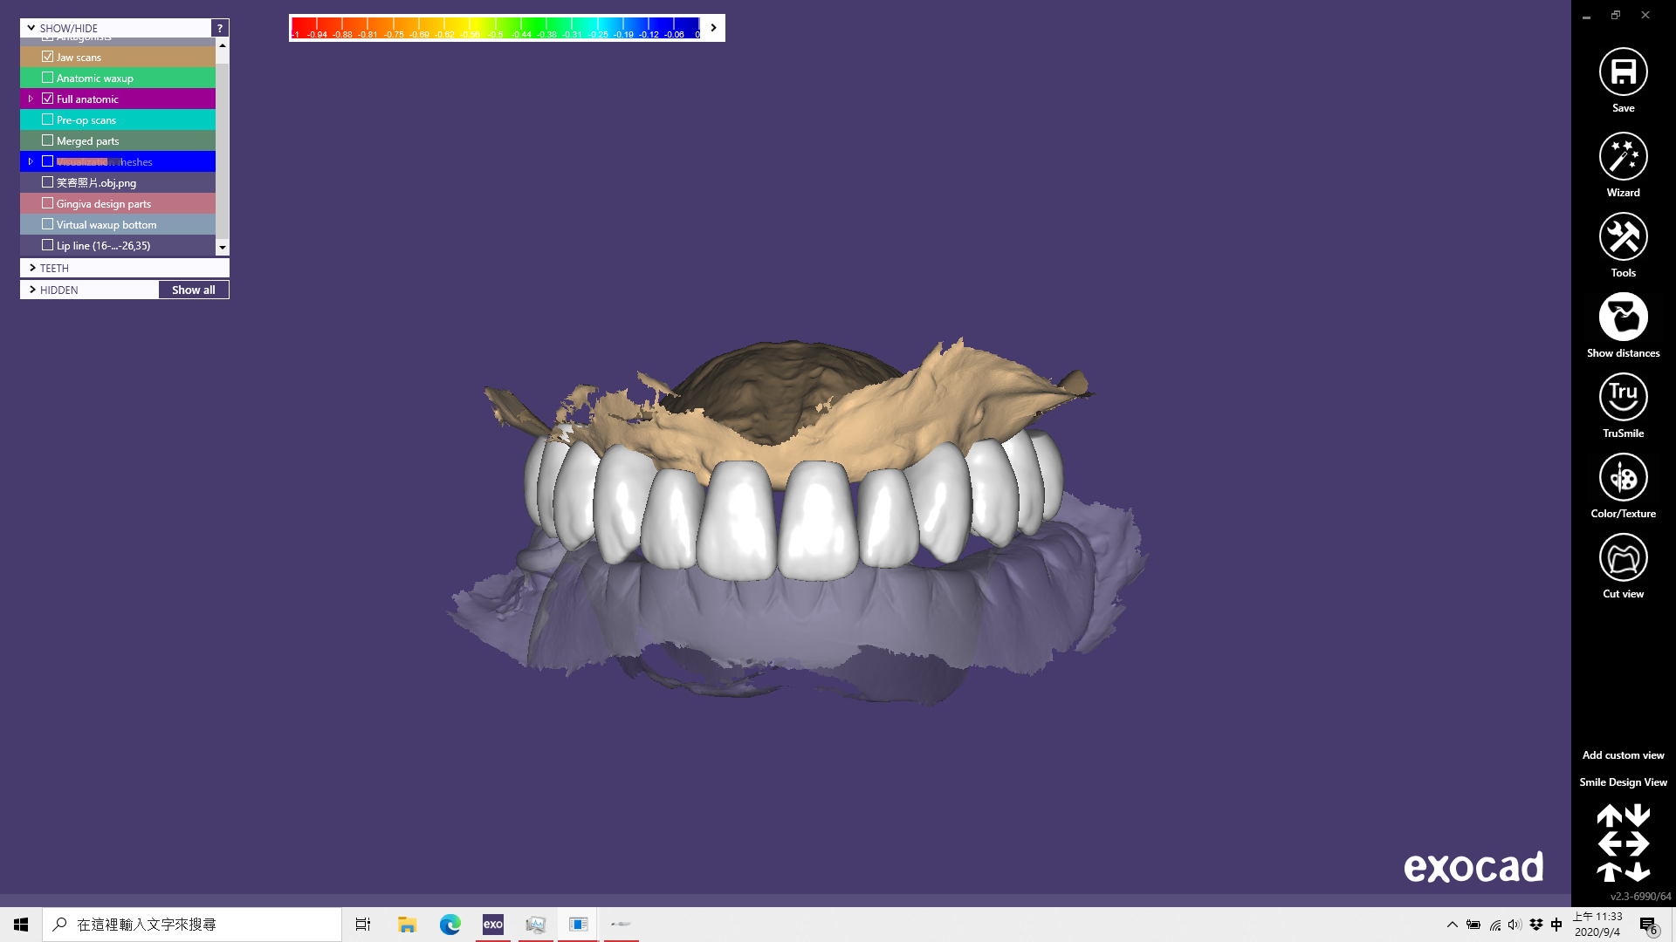This screenshot has height=942, width=1676.
Task: Activate Cut view icon
Action: point(1623,557)
